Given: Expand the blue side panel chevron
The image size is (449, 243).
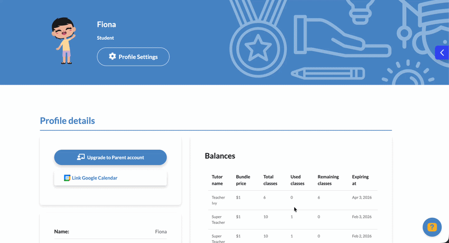Looking at the screenshot, I should click(x=442, y=53).
